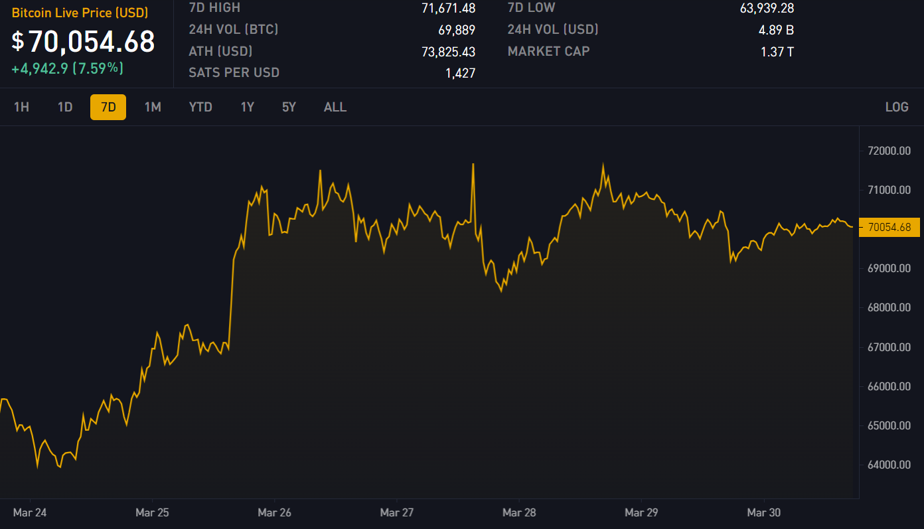Select the active 7D range tab
This screenshot has height=529, width=924.
point(108,107)
